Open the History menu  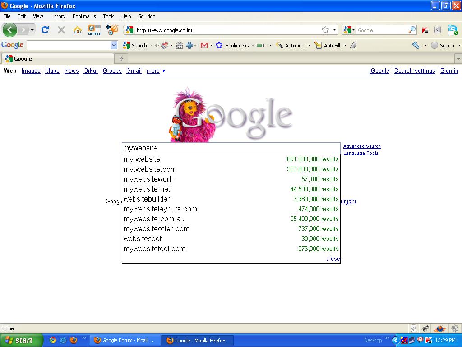click(58, 17)
